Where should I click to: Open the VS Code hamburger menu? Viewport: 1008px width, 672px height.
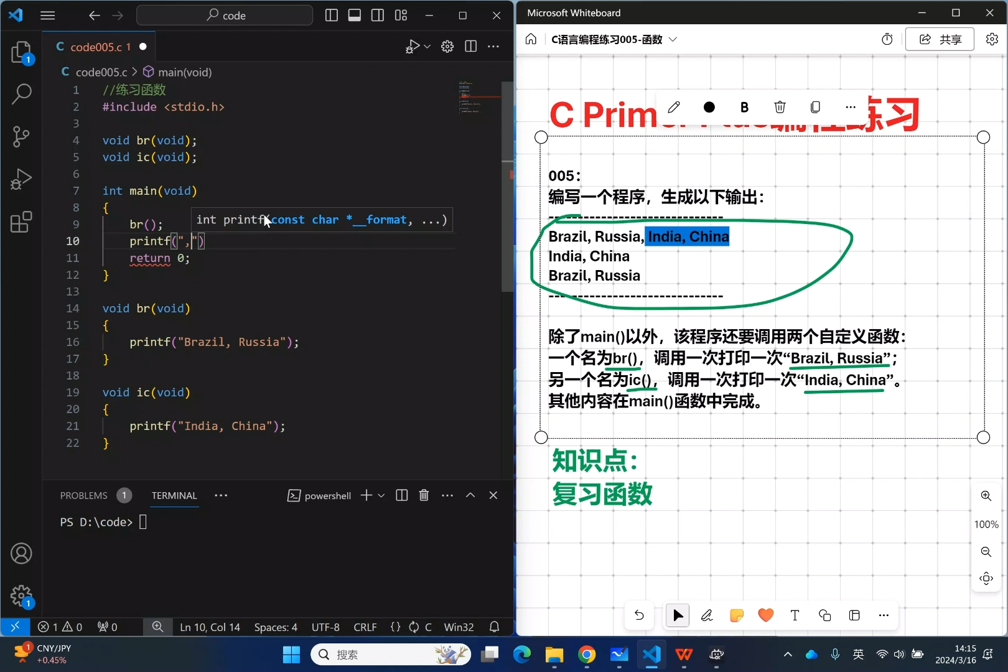click(x=48, y=16)
